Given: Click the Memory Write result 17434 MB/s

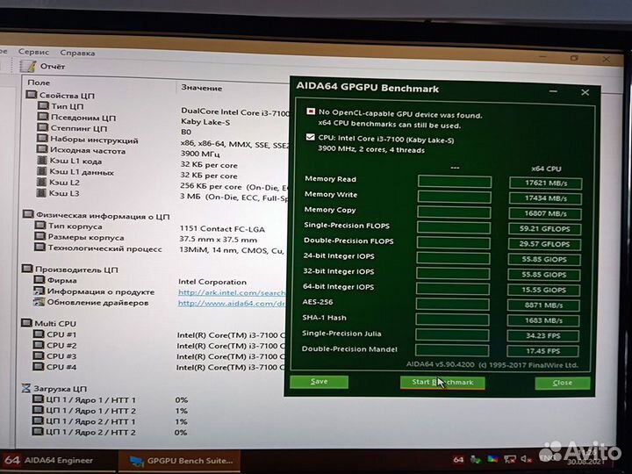Looking at the screenshot, I should [545, 198].
